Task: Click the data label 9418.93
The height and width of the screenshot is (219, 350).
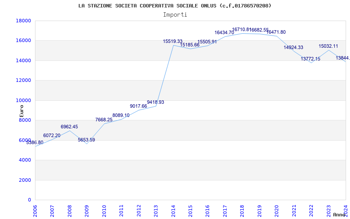Action: tap(156, 102)
